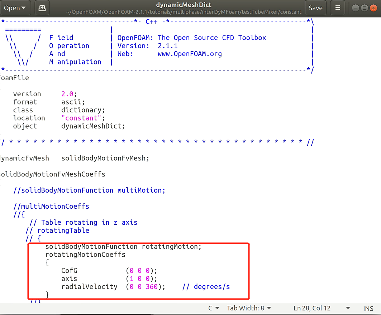Toggle INS insert mode indicator

click(x=368, y=308)
